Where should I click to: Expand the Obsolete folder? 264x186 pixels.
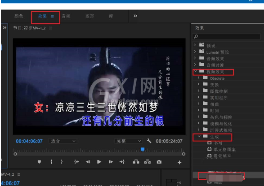point(198,78)
